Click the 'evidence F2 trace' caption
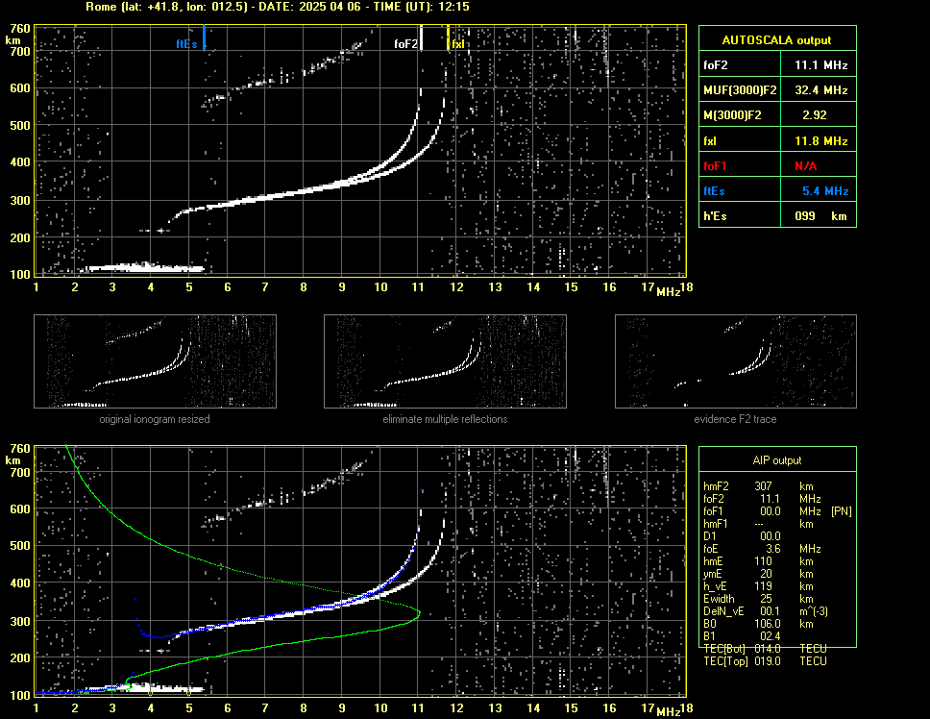The height and width of the screenshot is (719, 930). 736,419
